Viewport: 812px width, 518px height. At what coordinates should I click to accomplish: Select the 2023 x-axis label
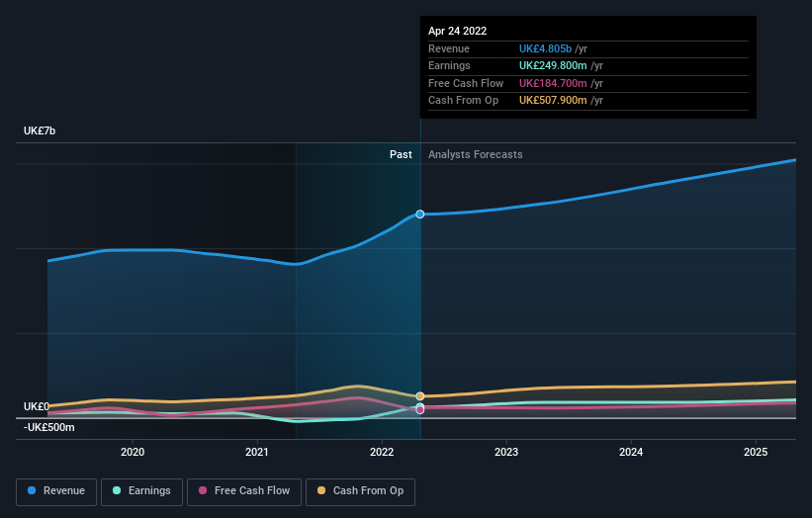tap(506, 453)
